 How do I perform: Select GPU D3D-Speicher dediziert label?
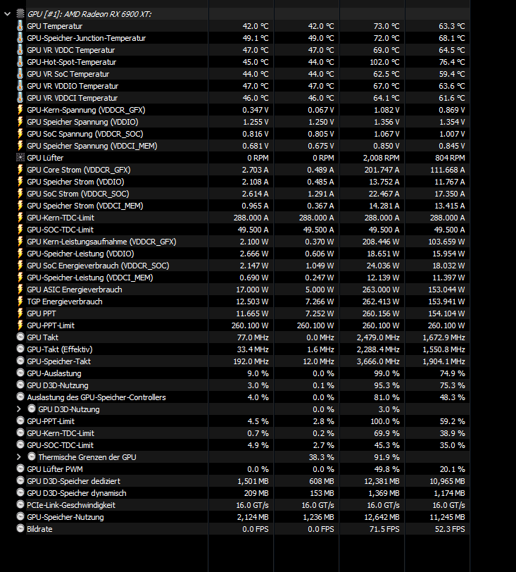pos(74,481)
